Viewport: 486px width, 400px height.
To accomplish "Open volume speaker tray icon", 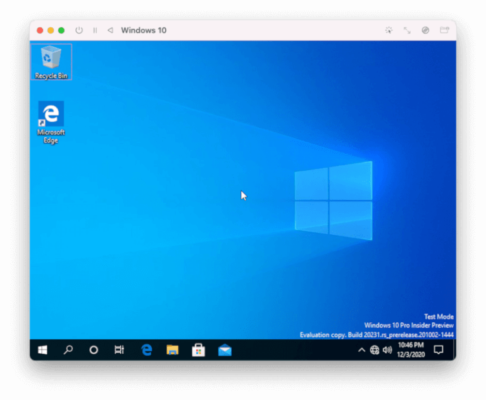I will coord(387,350).
